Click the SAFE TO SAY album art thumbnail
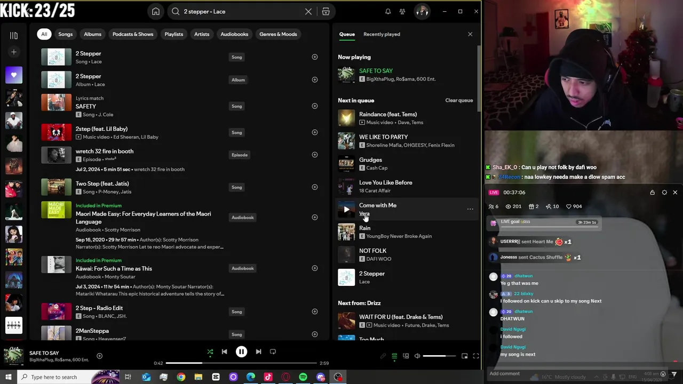Viewport: 683px width, 384px height. (x=14, y=356)
